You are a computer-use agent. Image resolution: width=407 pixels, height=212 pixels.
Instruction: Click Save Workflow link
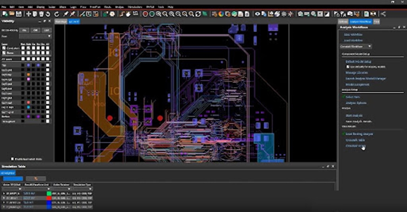coord(353,35)
